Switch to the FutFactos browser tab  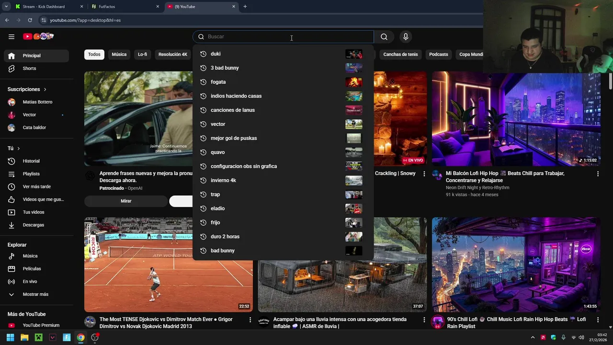point(125,7)
